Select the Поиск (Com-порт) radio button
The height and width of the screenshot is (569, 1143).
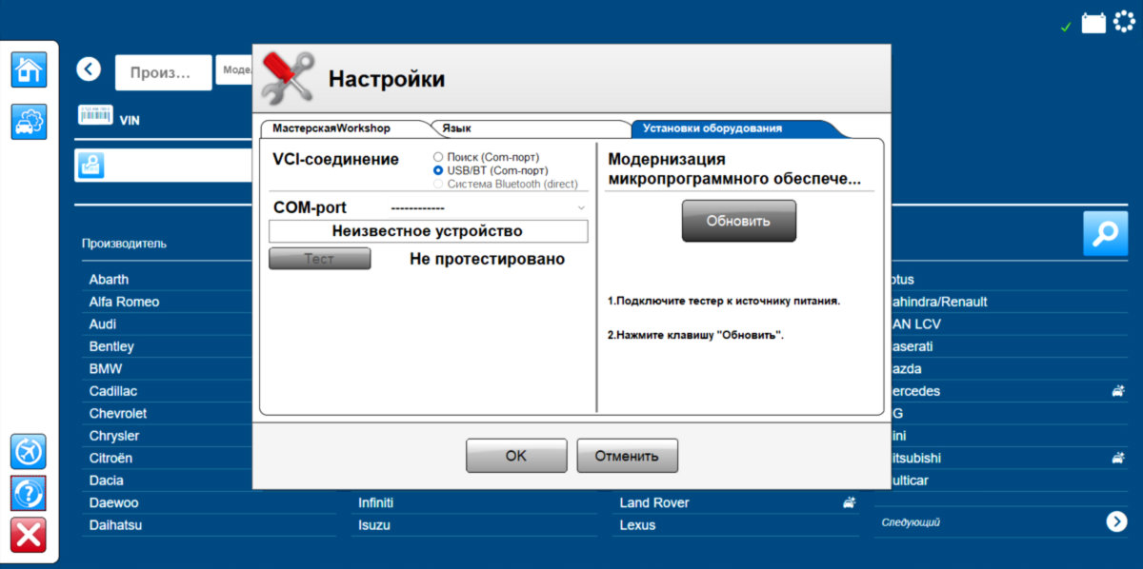(438, 157)
